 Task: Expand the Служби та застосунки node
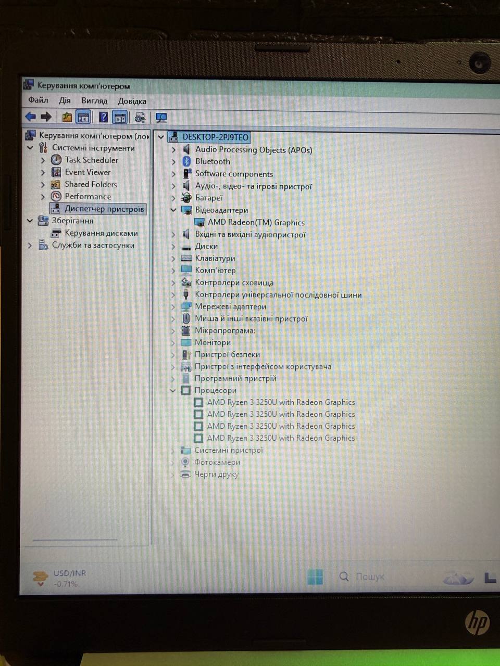coord(30,245)
